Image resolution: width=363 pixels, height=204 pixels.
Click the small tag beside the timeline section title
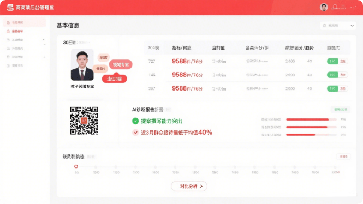[91, 157]
